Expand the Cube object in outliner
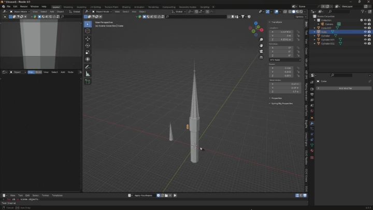Viewport: 373px width, 210px height. point(315,32)
